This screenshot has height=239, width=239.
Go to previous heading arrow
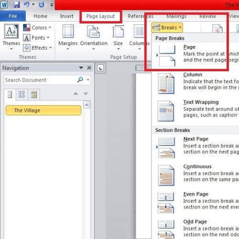[76, 94]
